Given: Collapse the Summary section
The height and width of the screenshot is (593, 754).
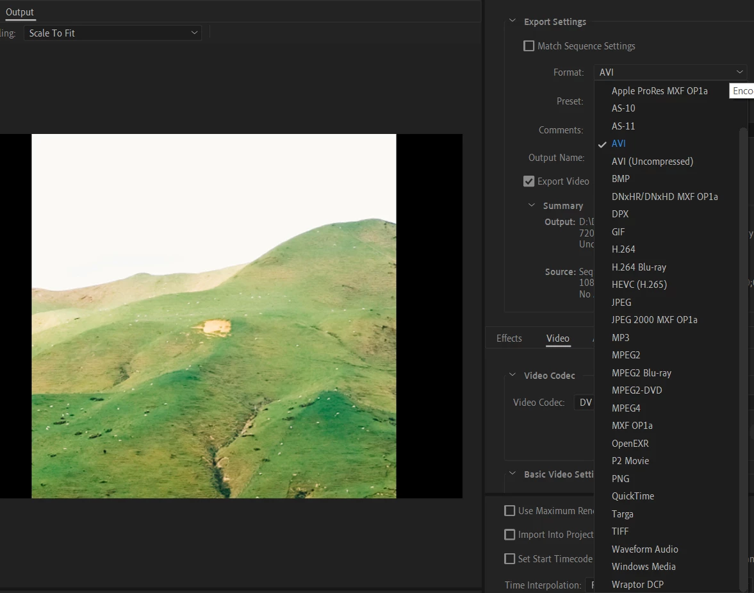Looking at the screenshot, I should click(x=531, y=205).
